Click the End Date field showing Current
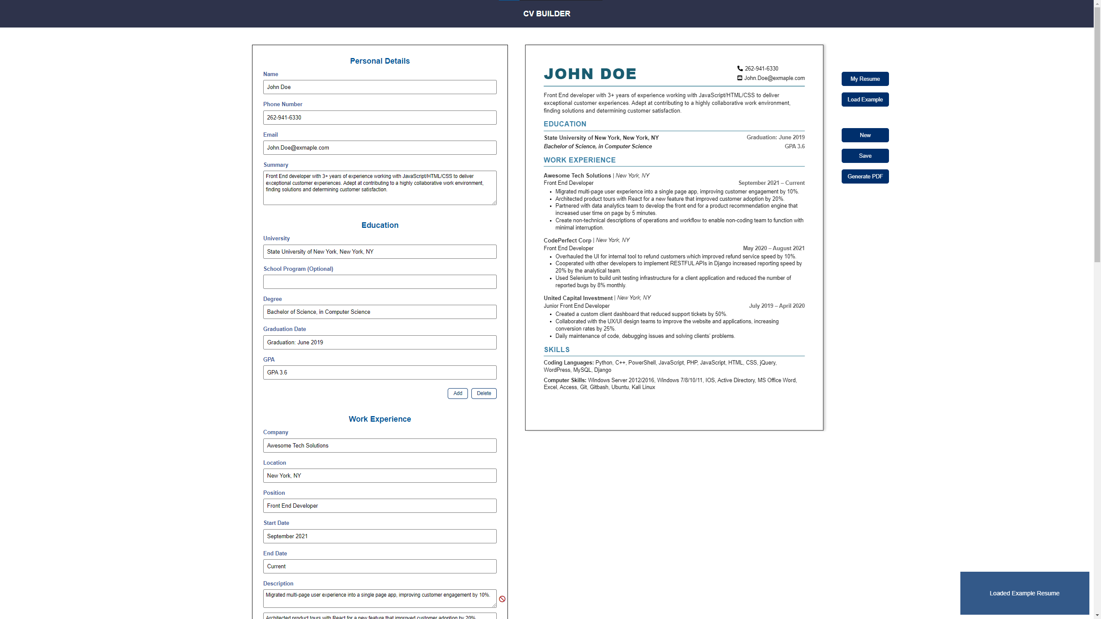This screenshot has width=1101, height=619. click(x=379, y=566)
